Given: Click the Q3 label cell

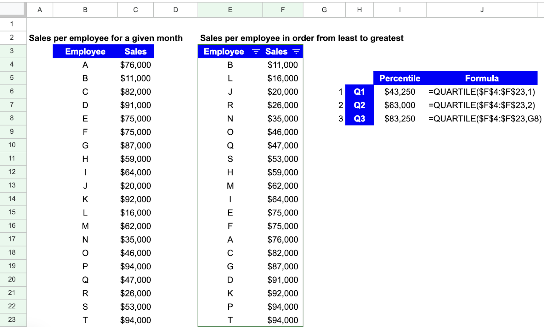Looking at the screenshot, I should (359, 119).
